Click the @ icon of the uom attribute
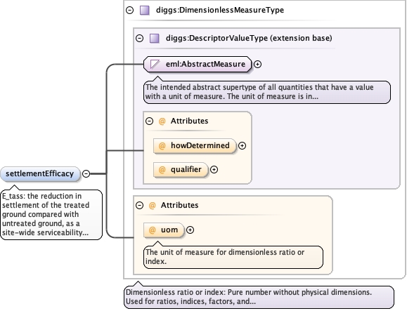The width and height of the screenshot is (407, 311). [152, 230]
